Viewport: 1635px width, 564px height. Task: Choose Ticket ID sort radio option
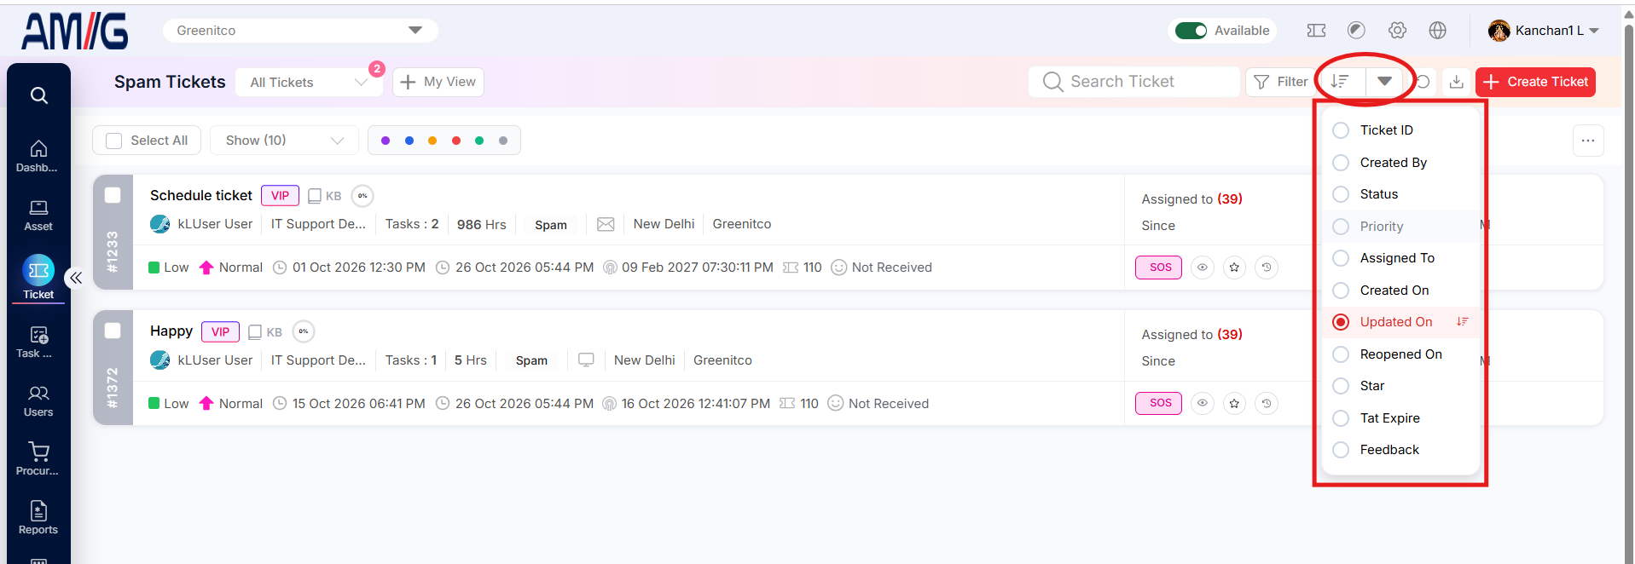point(1341,130)
